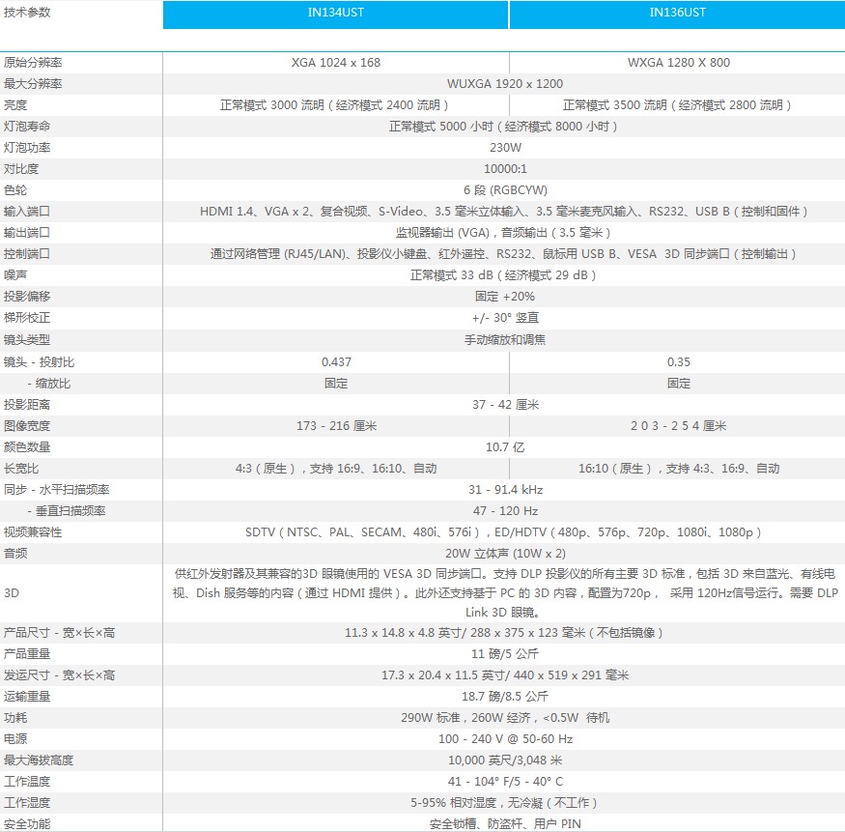Select the 0.437 throw ratio cell
Screen dimensions: 845x832
[x=336, y=362]
